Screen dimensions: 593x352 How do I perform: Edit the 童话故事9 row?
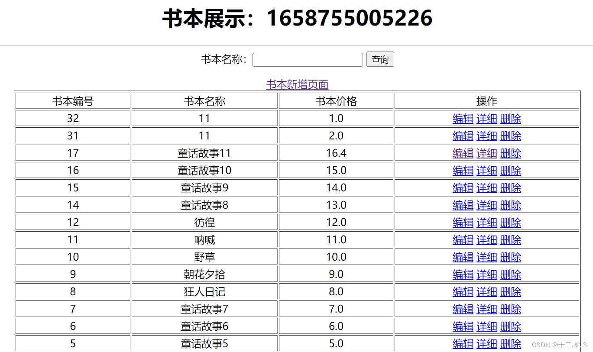click(x=463, y=188)
